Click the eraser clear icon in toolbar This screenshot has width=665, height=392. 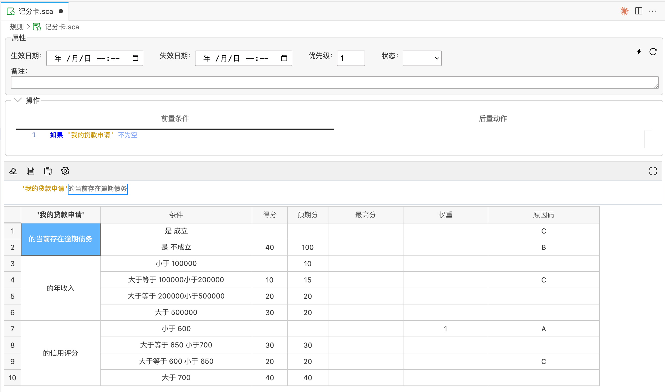(x=13, y=171)
